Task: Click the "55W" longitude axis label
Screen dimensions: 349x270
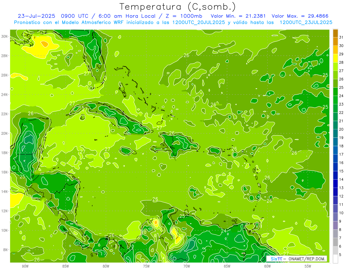Action: point(308,266)
